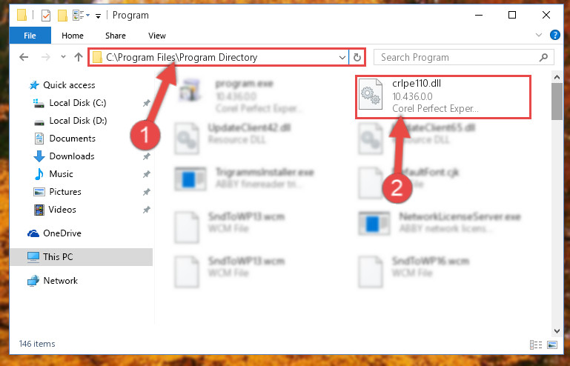Unpin Downloads from Quick access

coord(146,156)
